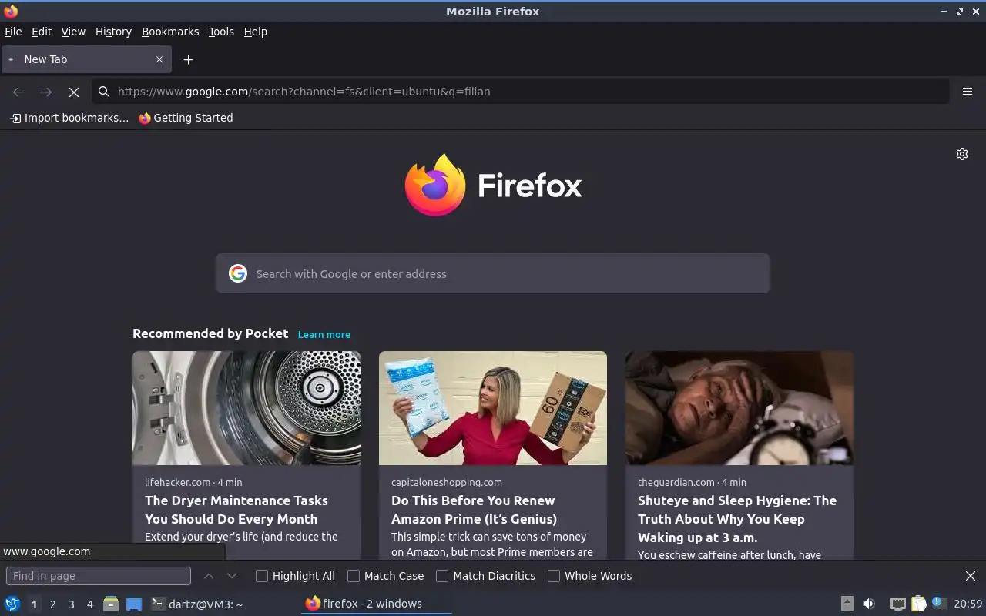
Task: Open the Firefox hamburger application menu
Action: click(968, 92)
